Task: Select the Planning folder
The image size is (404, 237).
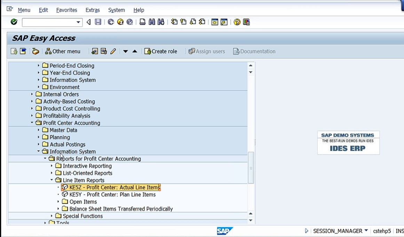Action: click(56, 137)
